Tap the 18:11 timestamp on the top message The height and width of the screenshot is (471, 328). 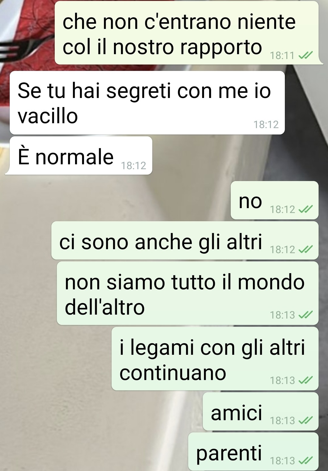282,56
